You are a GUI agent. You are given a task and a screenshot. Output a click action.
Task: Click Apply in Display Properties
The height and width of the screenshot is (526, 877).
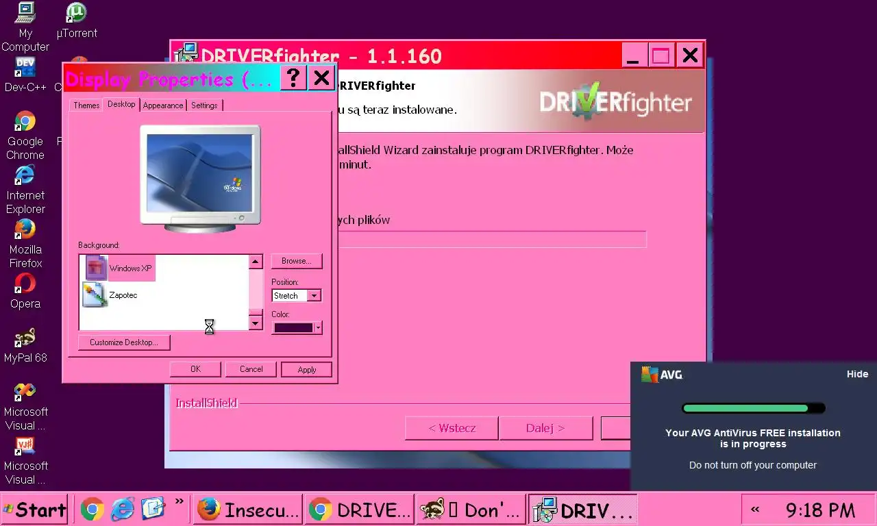click(306, 370)
